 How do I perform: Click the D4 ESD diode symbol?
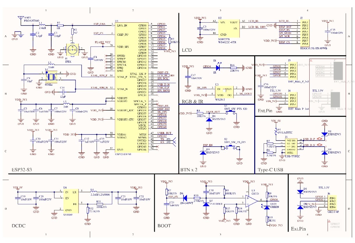(325, 153)
